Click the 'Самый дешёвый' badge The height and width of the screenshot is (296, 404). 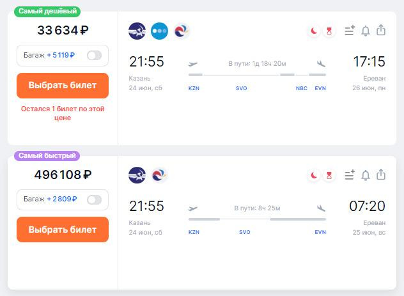48,12
